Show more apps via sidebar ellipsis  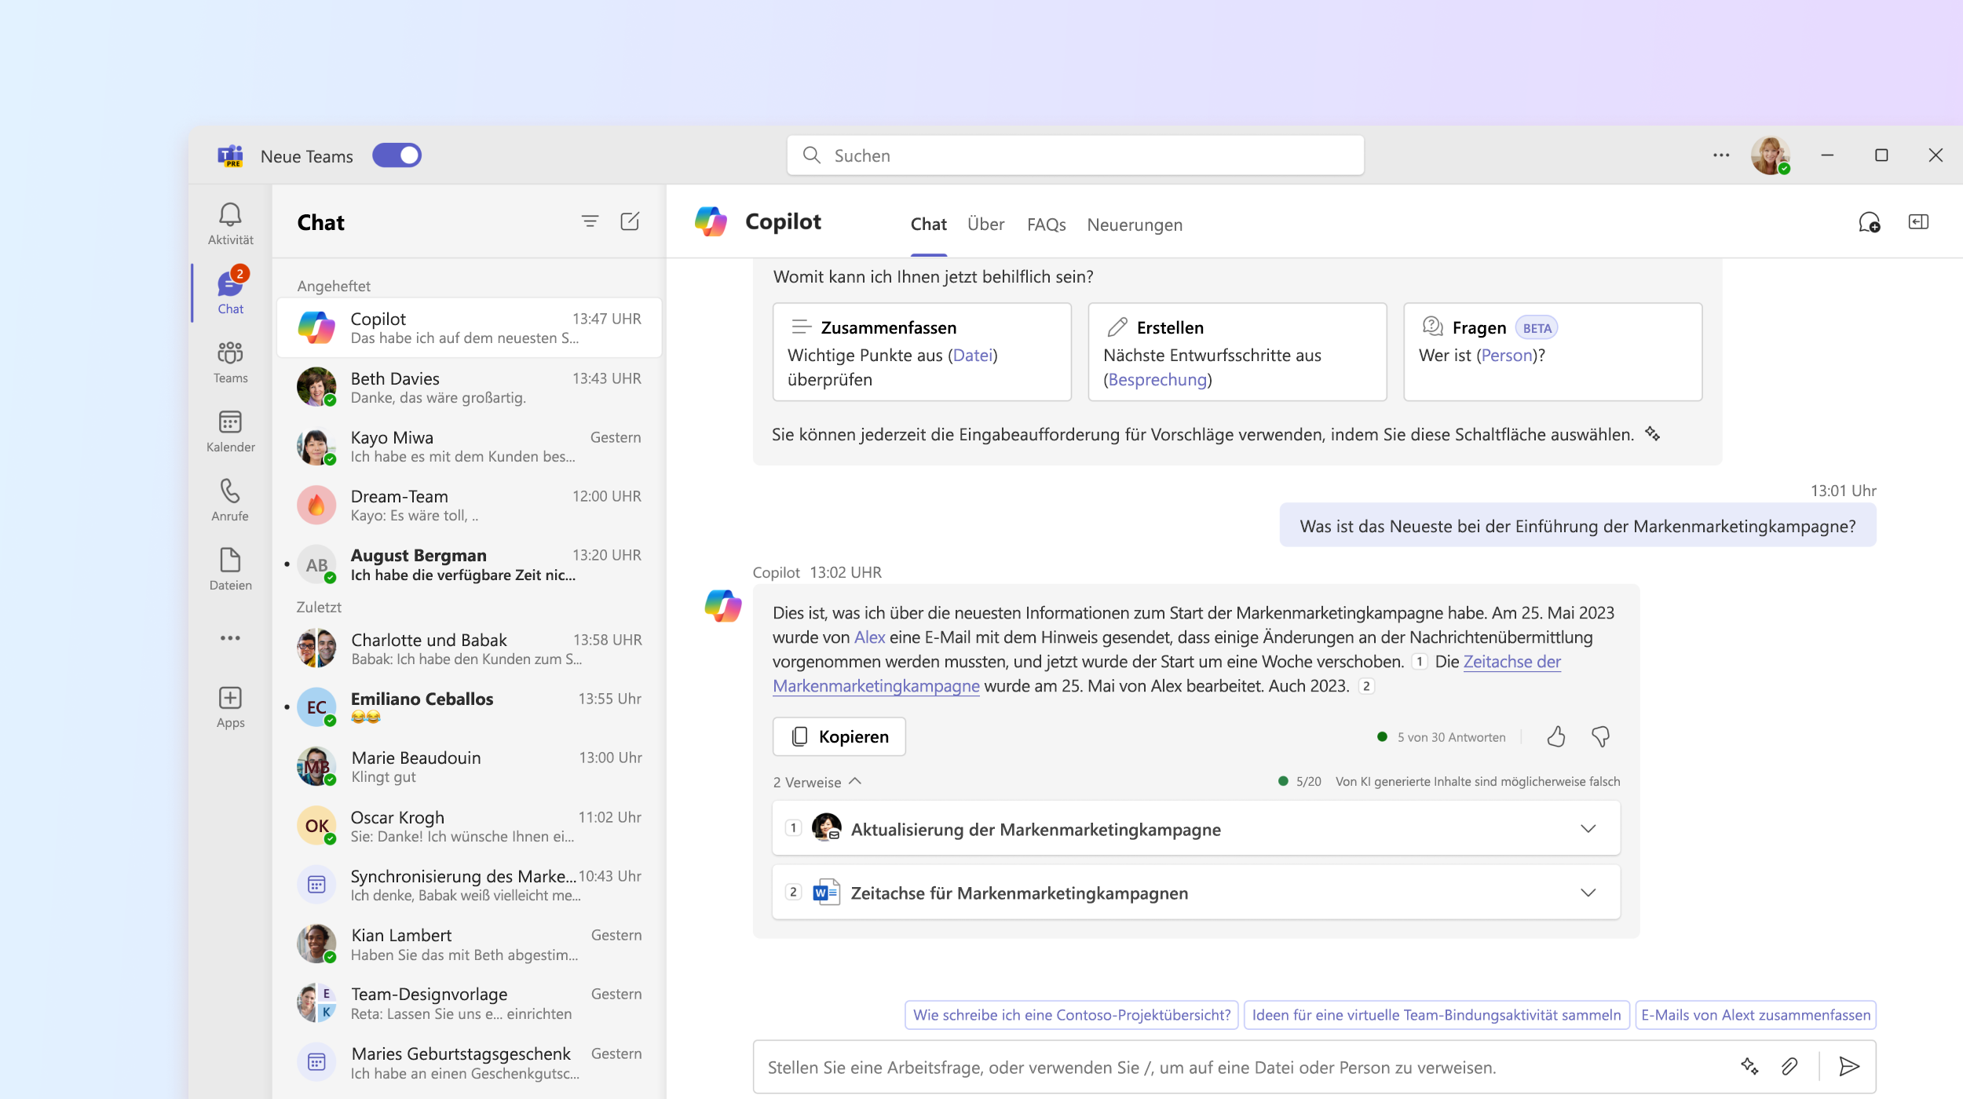tap(230, 638)
